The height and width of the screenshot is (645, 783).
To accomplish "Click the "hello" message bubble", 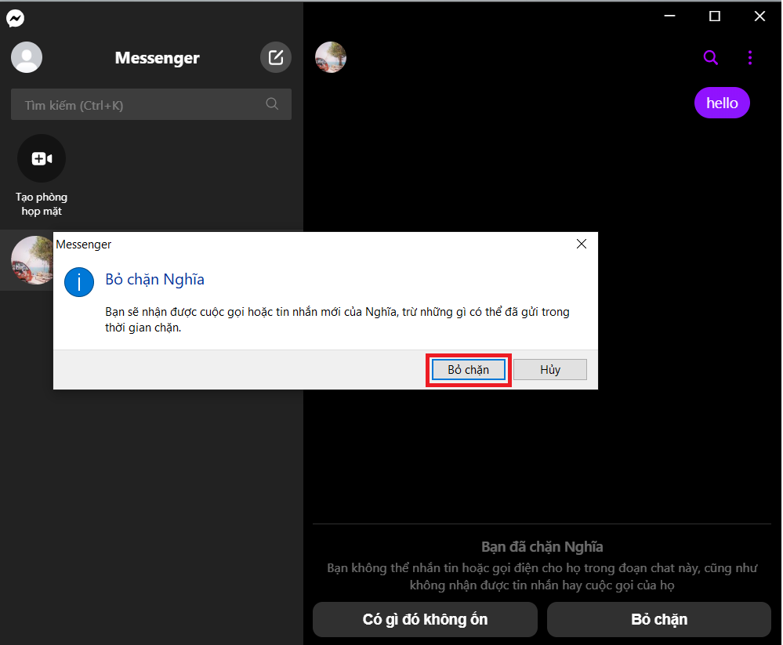I will tap(721, 103).
